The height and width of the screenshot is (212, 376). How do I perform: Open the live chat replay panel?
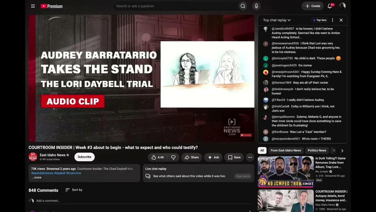(243, 176)
